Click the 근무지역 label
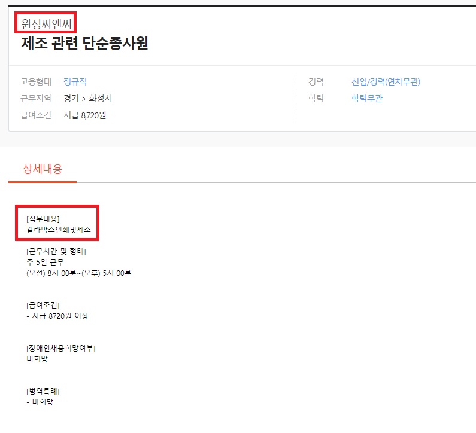This screenshot has width=476, height=433. [x=36, y=98]
